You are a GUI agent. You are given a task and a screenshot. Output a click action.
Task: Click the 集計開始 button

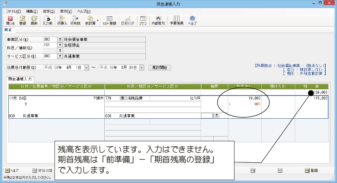(x=160, y=68)
